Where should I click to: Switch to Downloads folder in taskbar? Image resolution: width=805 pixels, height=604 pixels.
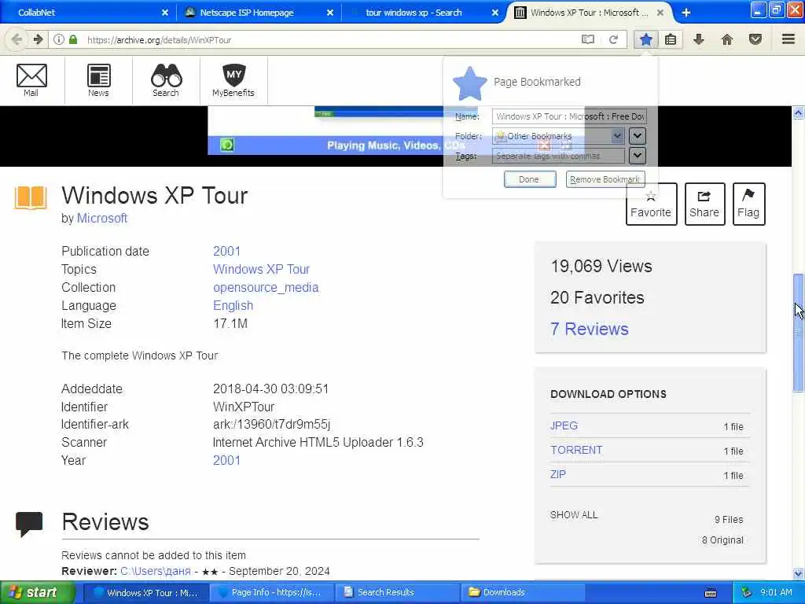click(x=521, y=592)
